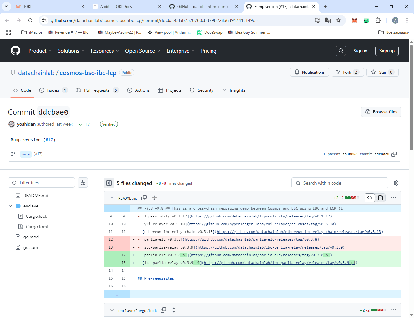Show README.md rich diff view
The width and height of the screenshot is (414, 318).
pyautogui.click(x=380, y=198)
